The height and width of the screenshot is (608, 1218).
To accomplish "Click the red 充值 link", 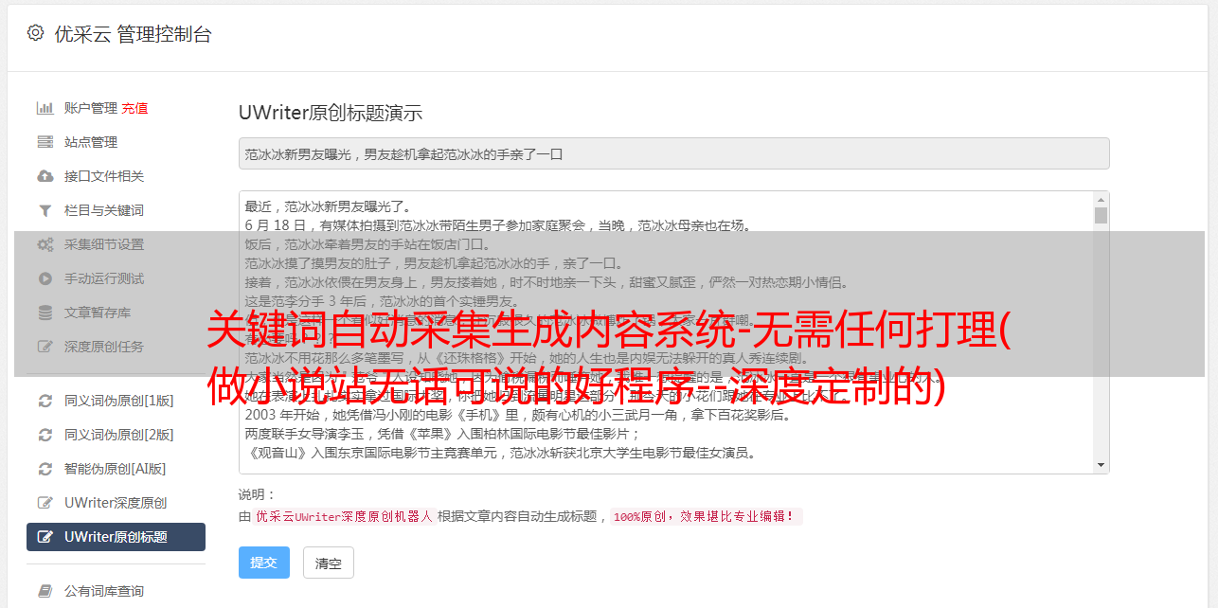I will (134, 108).
